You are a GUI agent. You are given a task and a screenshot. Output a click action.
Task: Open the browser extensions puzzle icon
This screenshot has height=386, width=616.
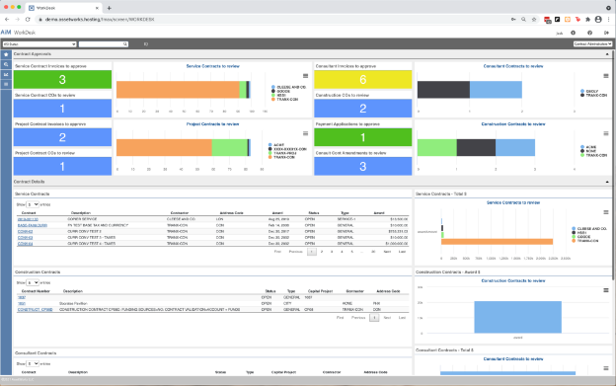pos(587,19)
